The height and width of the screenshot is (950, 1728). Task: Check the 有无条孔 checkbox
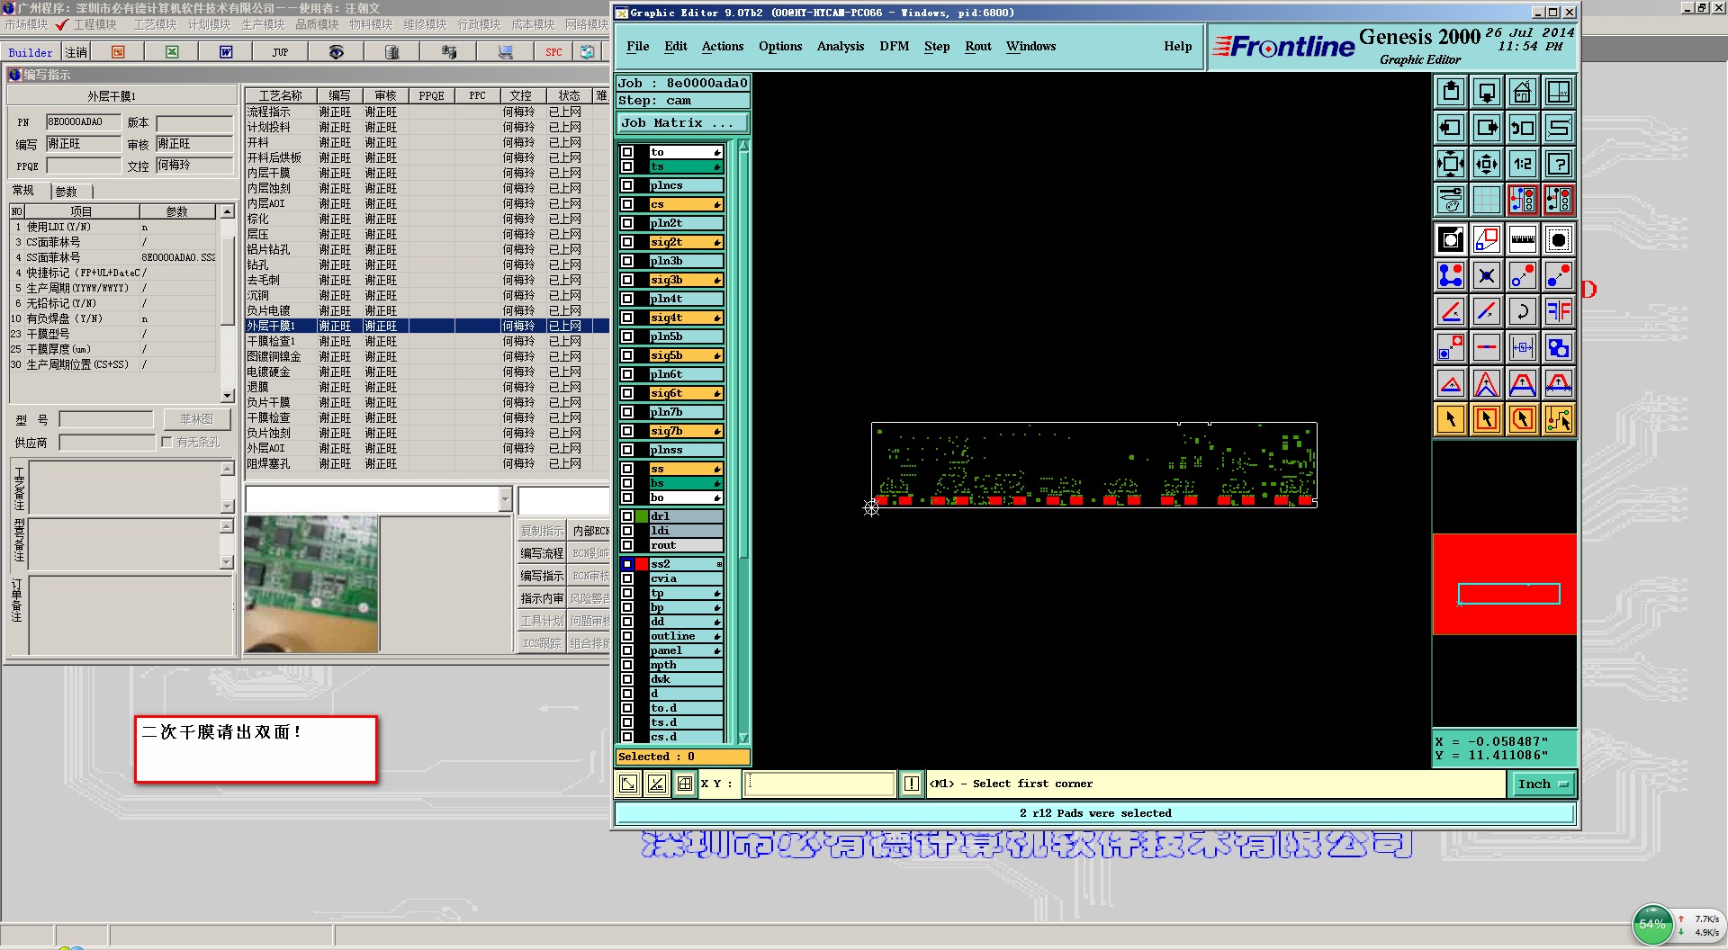click(166, 443)
